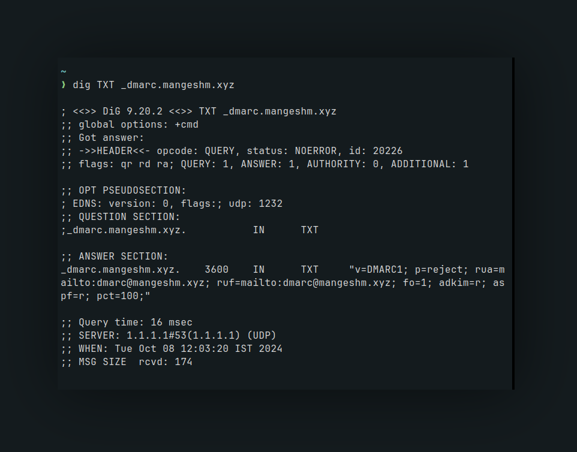Click the Got answer line

103,138
